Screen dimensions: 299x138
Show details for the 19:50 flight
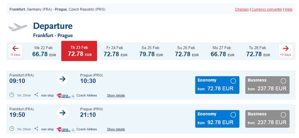pos(116,129)
